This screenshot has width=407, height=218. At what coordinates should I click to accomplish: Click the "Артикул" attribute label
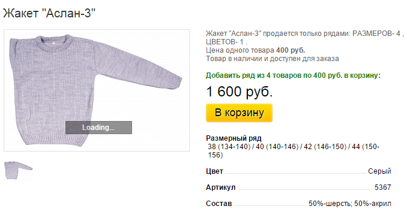pyautogui.click(x=221, y=187)
